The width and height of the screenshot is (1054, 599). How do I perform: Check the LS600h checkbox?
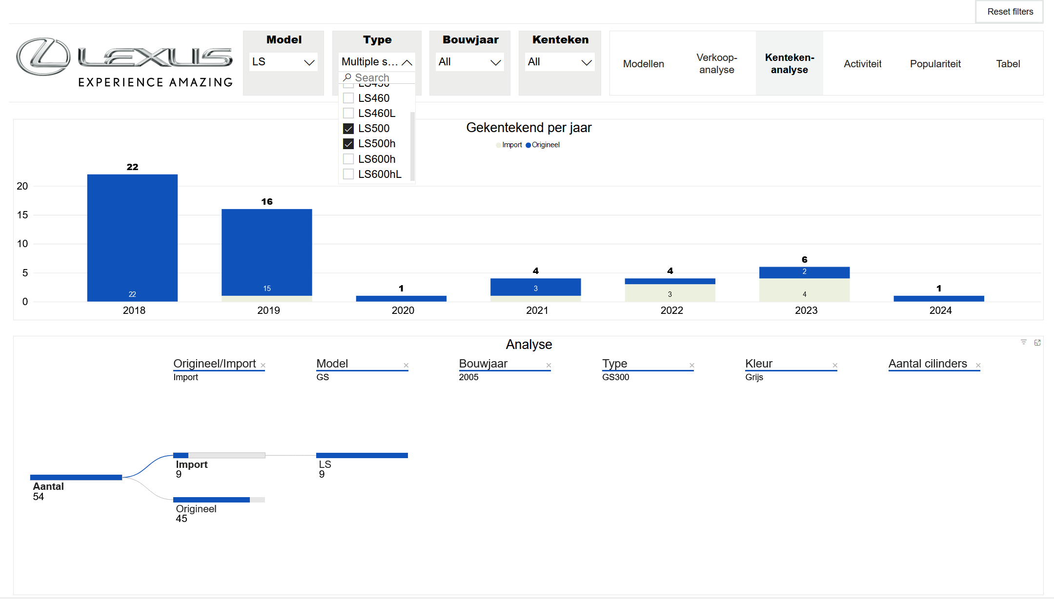coord(348,159)
